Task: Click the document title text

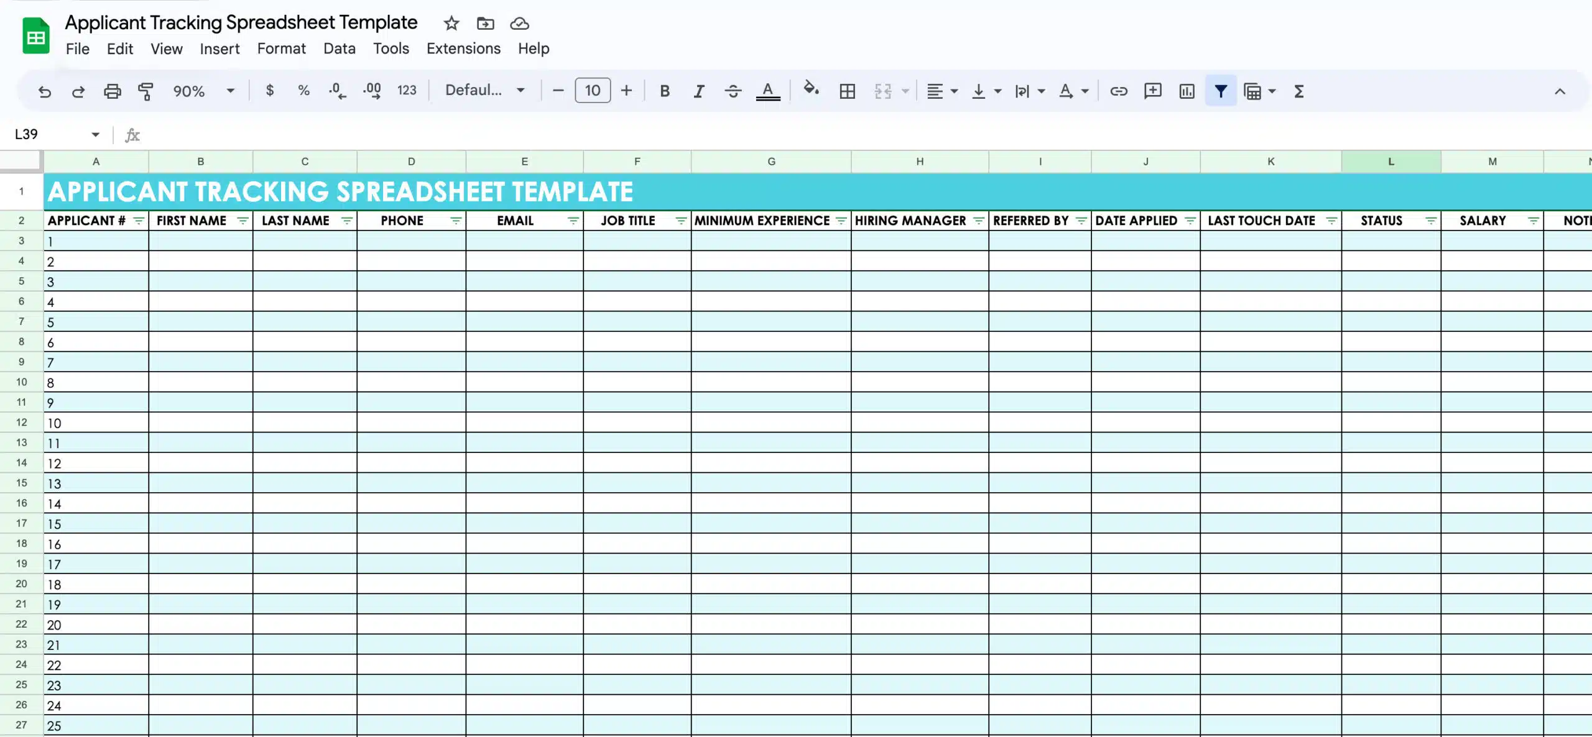Action: tap(241, 22)
